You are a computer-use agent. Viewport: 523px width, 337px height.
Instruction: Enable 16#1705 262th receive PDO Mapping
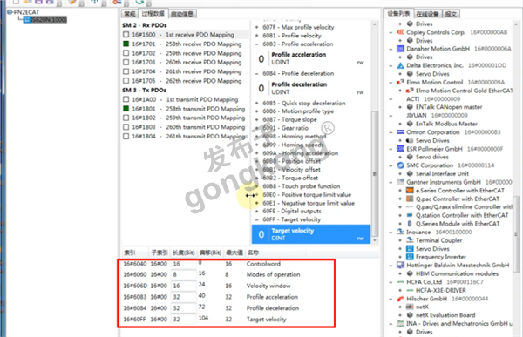126,81
